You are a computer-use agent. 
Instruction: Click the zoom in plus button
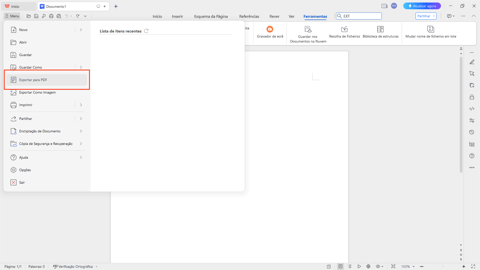click(463, 266)
